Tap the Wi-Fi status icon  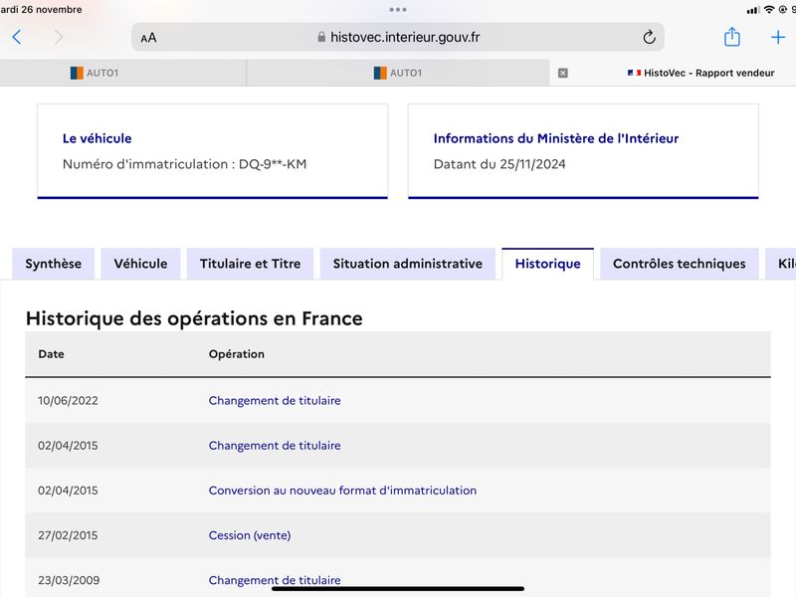click(x=769, y=10)
